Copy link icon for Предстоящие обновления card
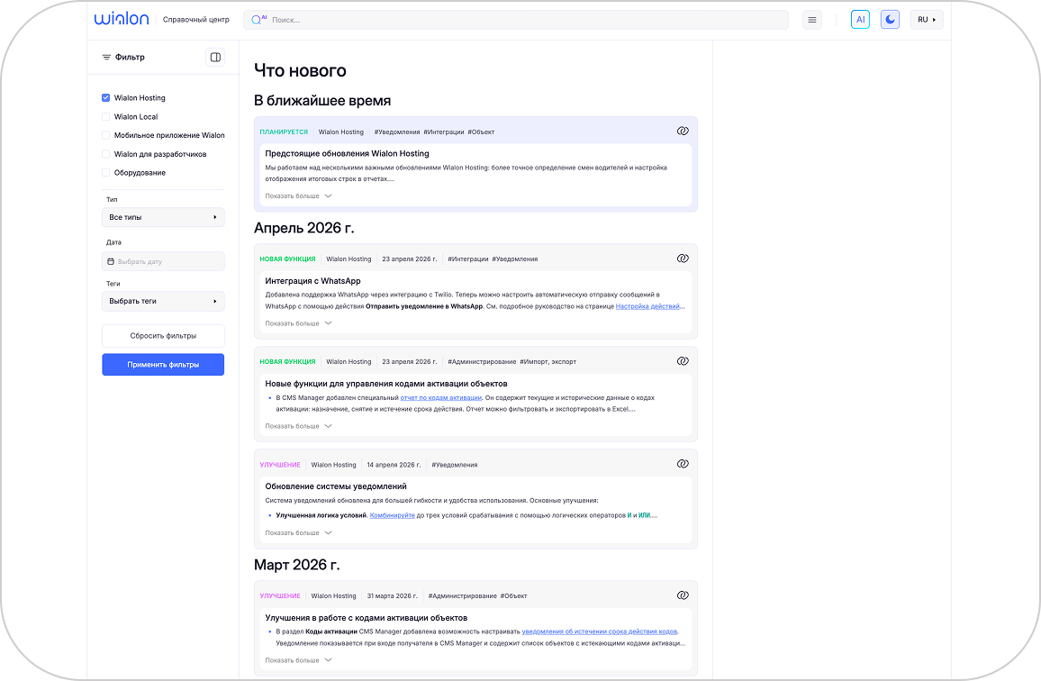The width and height of the screenshot is (1041, 681). (x=683, y=131)
